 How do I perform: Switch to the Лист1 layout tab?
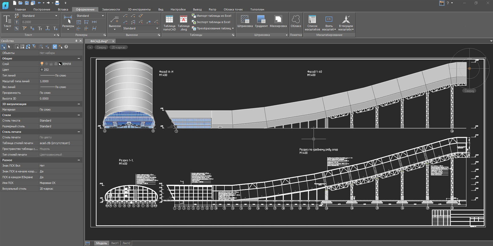[x=115, y=243]
